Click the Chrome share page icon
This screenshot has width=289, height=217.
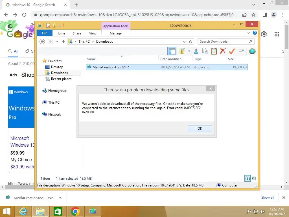pos(244,15)
